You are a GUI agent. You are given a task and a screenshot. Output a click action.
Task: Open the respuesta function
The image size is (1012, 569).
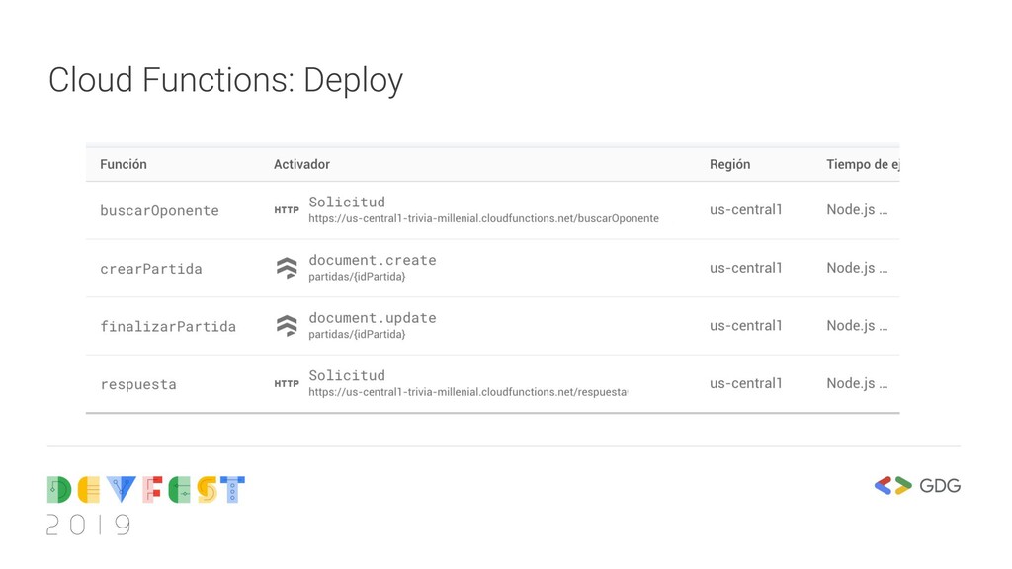[138, 384]
